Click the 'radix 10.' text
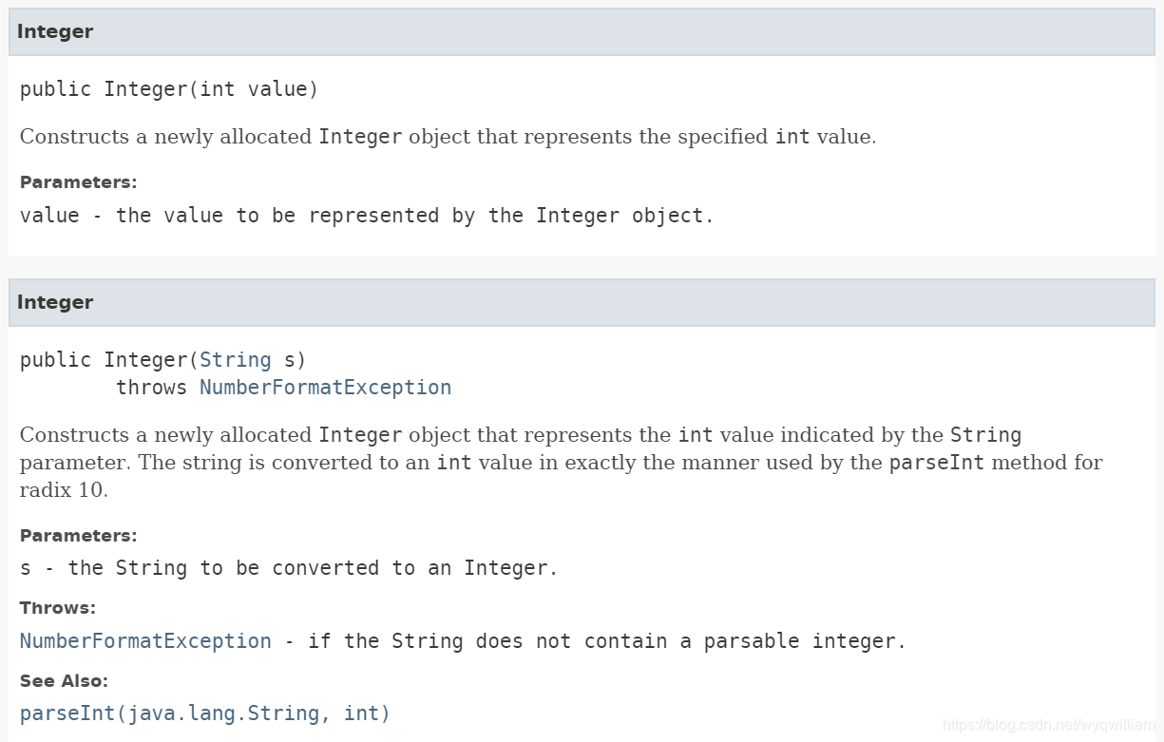 pos(64,490)
